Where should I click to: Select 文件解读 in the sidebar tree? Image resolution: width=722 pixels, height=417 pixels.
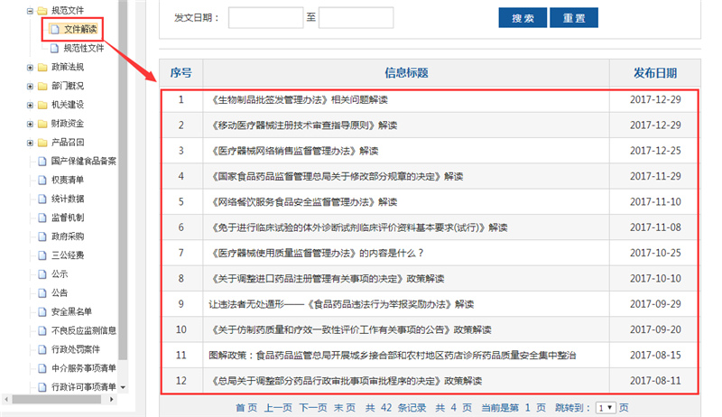[x=79, y=30]
